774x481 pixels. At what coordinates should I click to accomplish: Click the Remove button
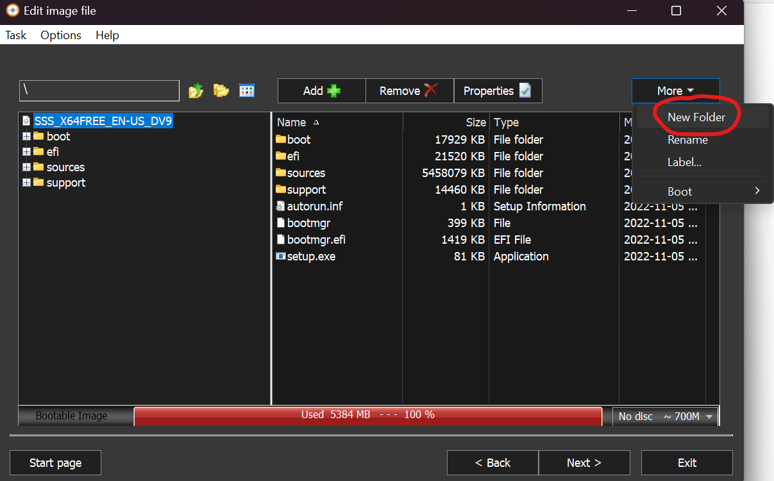pyautogui.click(x=409, y=91)
